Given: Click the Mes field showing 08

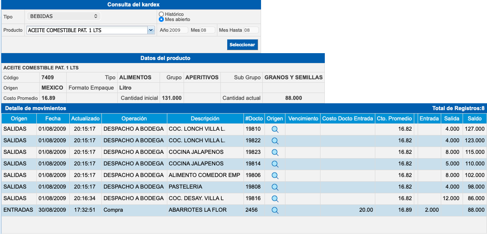Looking at the screenshot, I should [x=208, y=30].
